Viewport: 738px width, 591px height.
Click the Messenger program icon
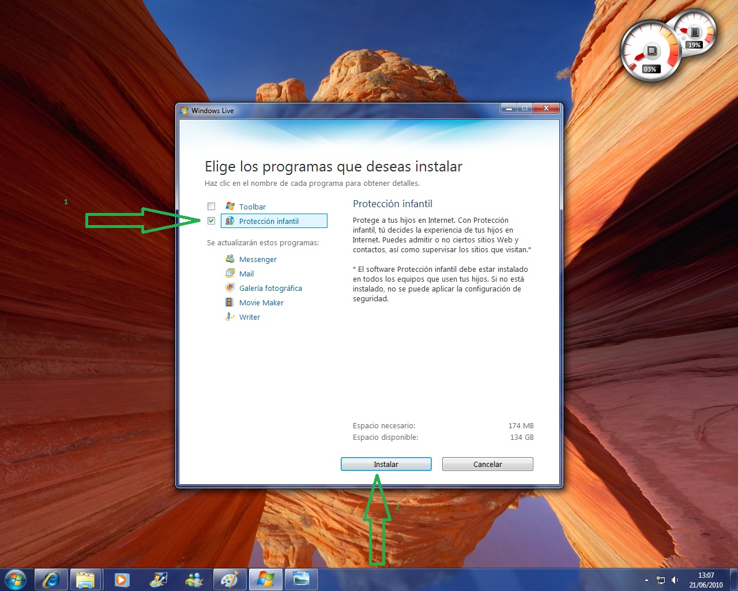pyautogui.click(x=230, y=259)
